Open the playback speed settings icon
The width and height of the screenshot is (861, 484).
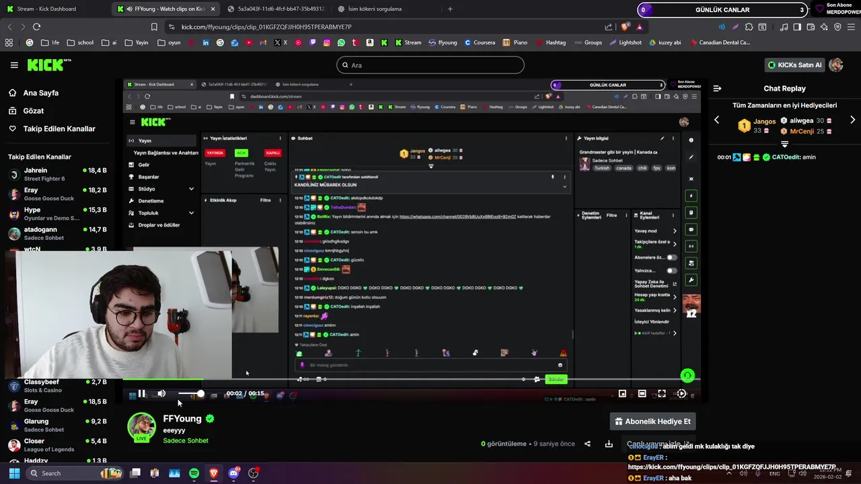pos(681,393)
